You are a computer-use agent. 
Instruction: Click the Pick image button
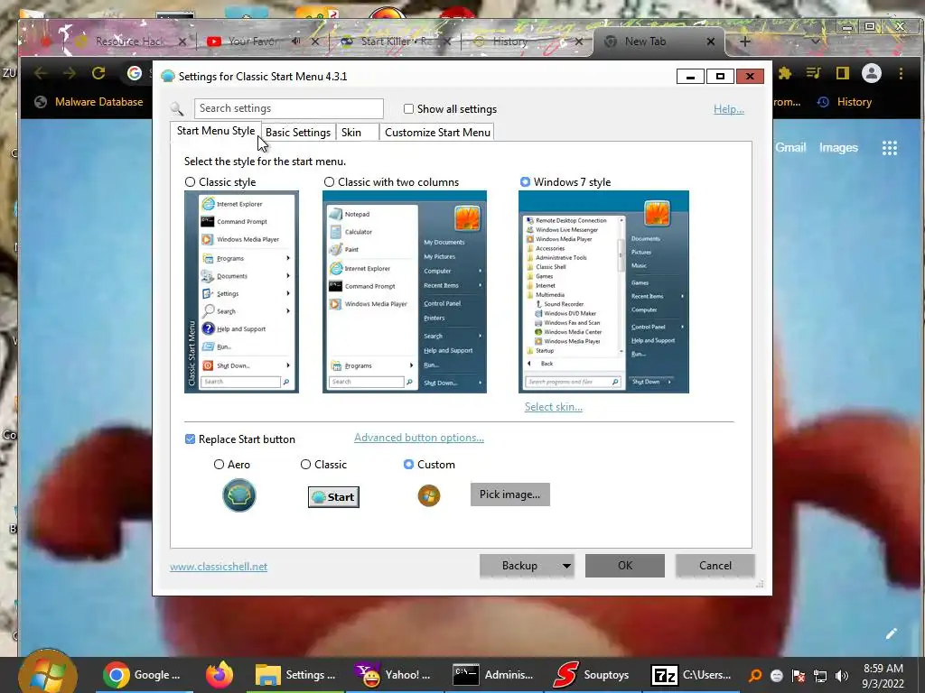coord(509,494)
